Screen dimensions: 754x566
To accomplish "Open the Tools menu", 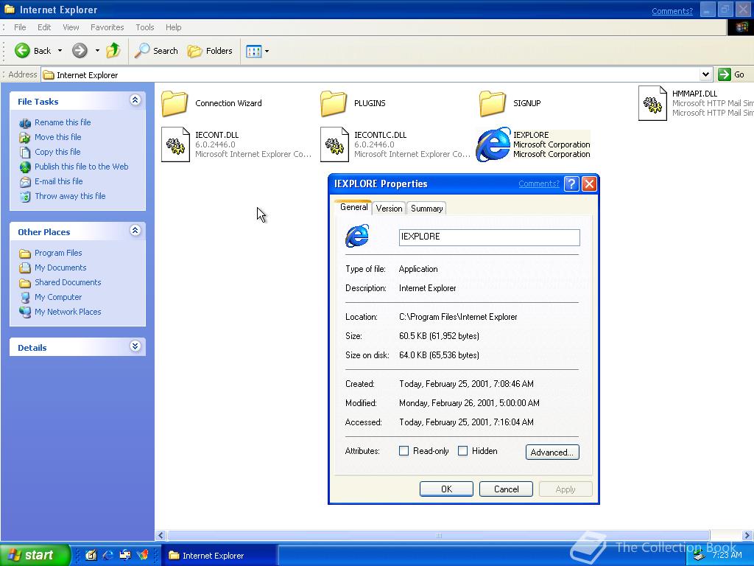I will pyautogui.click(x=145, y=27).
